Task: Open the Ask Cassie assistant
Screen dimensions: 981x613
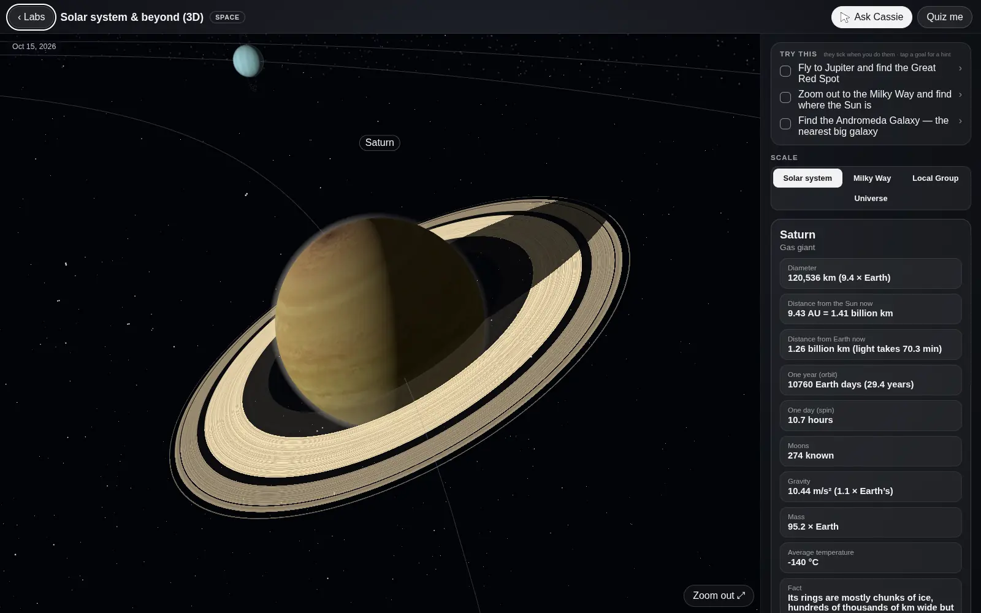Action: point(871,17)
